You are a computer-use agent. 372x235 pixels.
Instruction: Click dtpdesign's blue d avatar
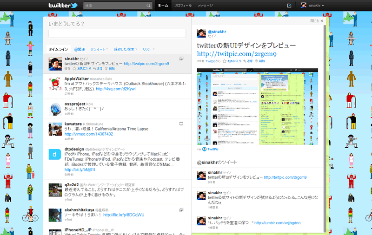[55, 155]
